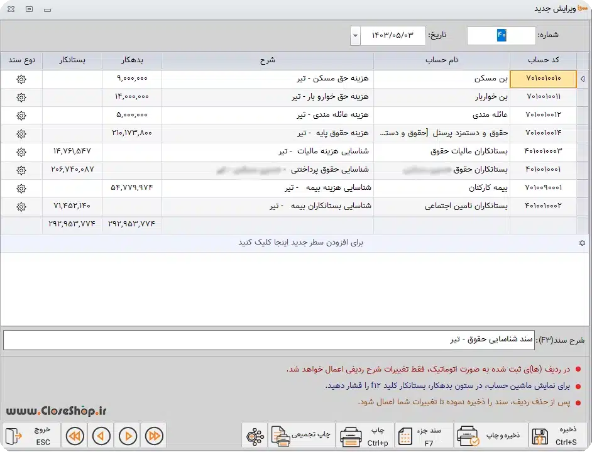Open gear settings for عائله مندی row

(21, 116)
